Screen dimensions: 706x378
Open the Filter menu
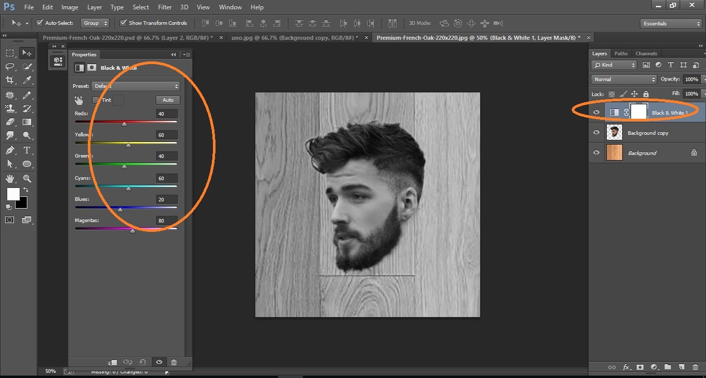[164, 7]
